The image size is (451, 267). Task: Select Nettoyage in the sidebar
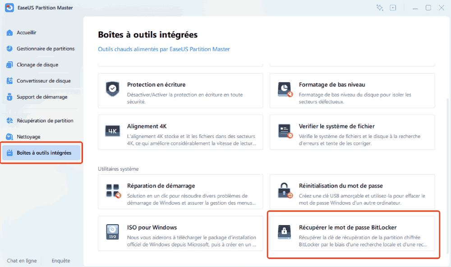28,137
